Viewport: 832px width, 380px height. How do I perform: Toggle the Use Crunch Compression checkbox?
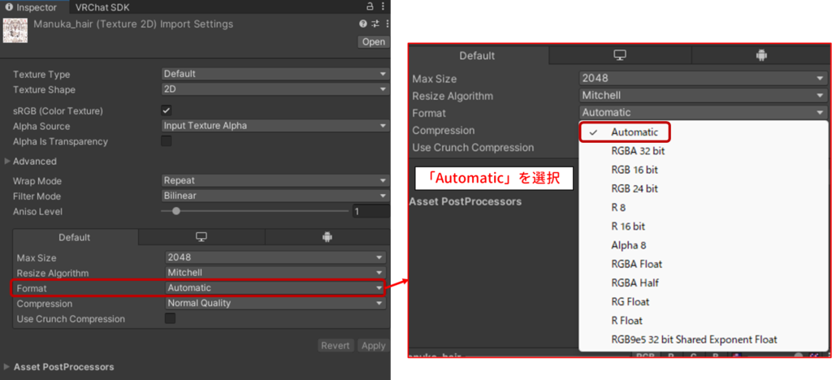[170, 319]
